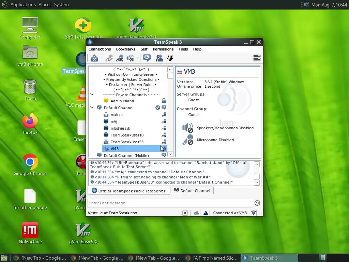Click mAj's muted microphone status icon
This screenshot has height=262, width=349.
pyautogui.click(x=164, y=121)
